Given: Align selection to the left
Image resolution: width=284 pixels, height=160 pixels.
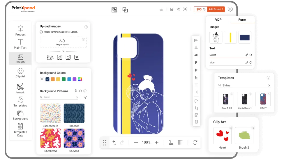Looking at the screenshot, I should 196,40.
